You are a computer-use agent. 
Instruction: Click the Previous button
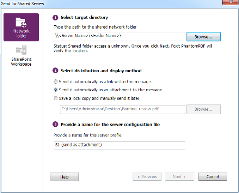point(147,177)
